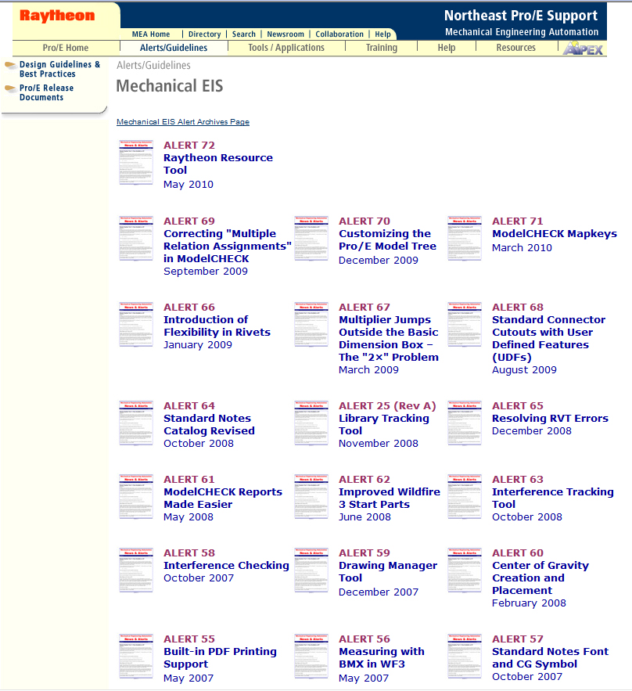Open Pro/E Release Documents sidebar link
632x691 pixels.
[x=46, y=92]
